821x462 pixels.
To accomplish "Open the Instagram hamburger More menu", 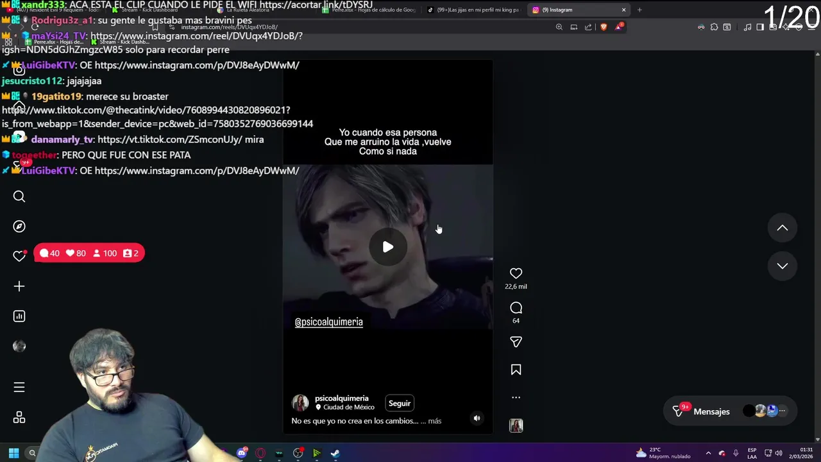I will coord(19,387).
